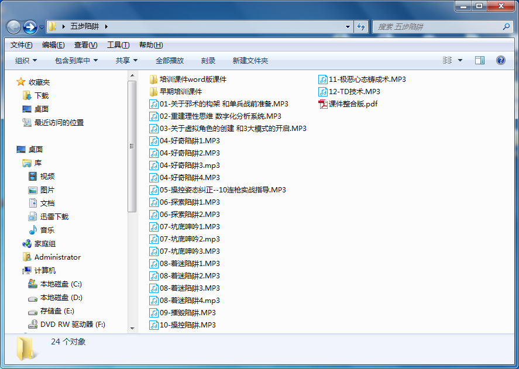Viewport: 519px width, 369px height.
Task: Click the 刻录 button
Action: point(208,61)
